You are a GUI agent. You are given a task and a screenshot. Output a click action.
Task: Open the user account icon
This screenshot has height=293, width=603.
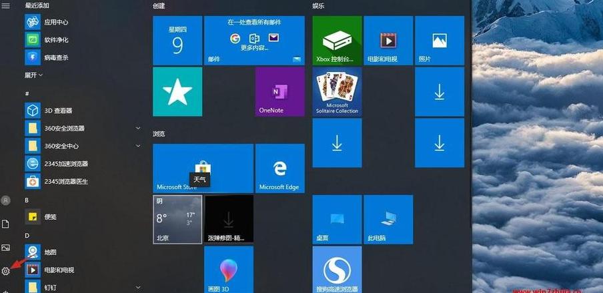click(x=5, y=200)
